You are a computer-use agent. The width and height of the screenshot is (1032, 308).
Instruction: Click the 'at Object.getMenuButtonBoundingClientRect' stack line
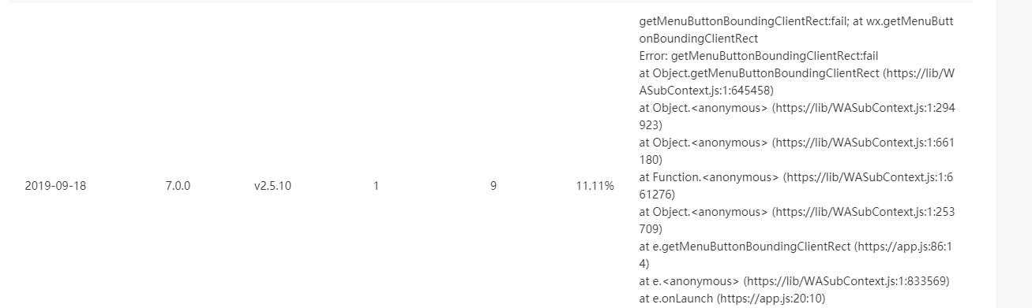pyautogui.click(x=797, y=82)
